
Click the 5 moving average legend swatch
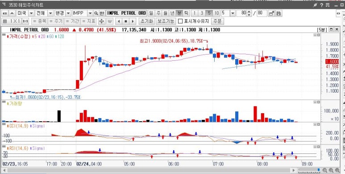tap(33, 37)
